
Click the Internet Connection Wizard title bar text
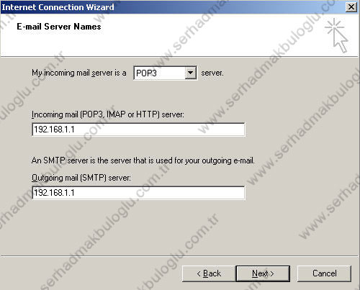pos(58,7)
